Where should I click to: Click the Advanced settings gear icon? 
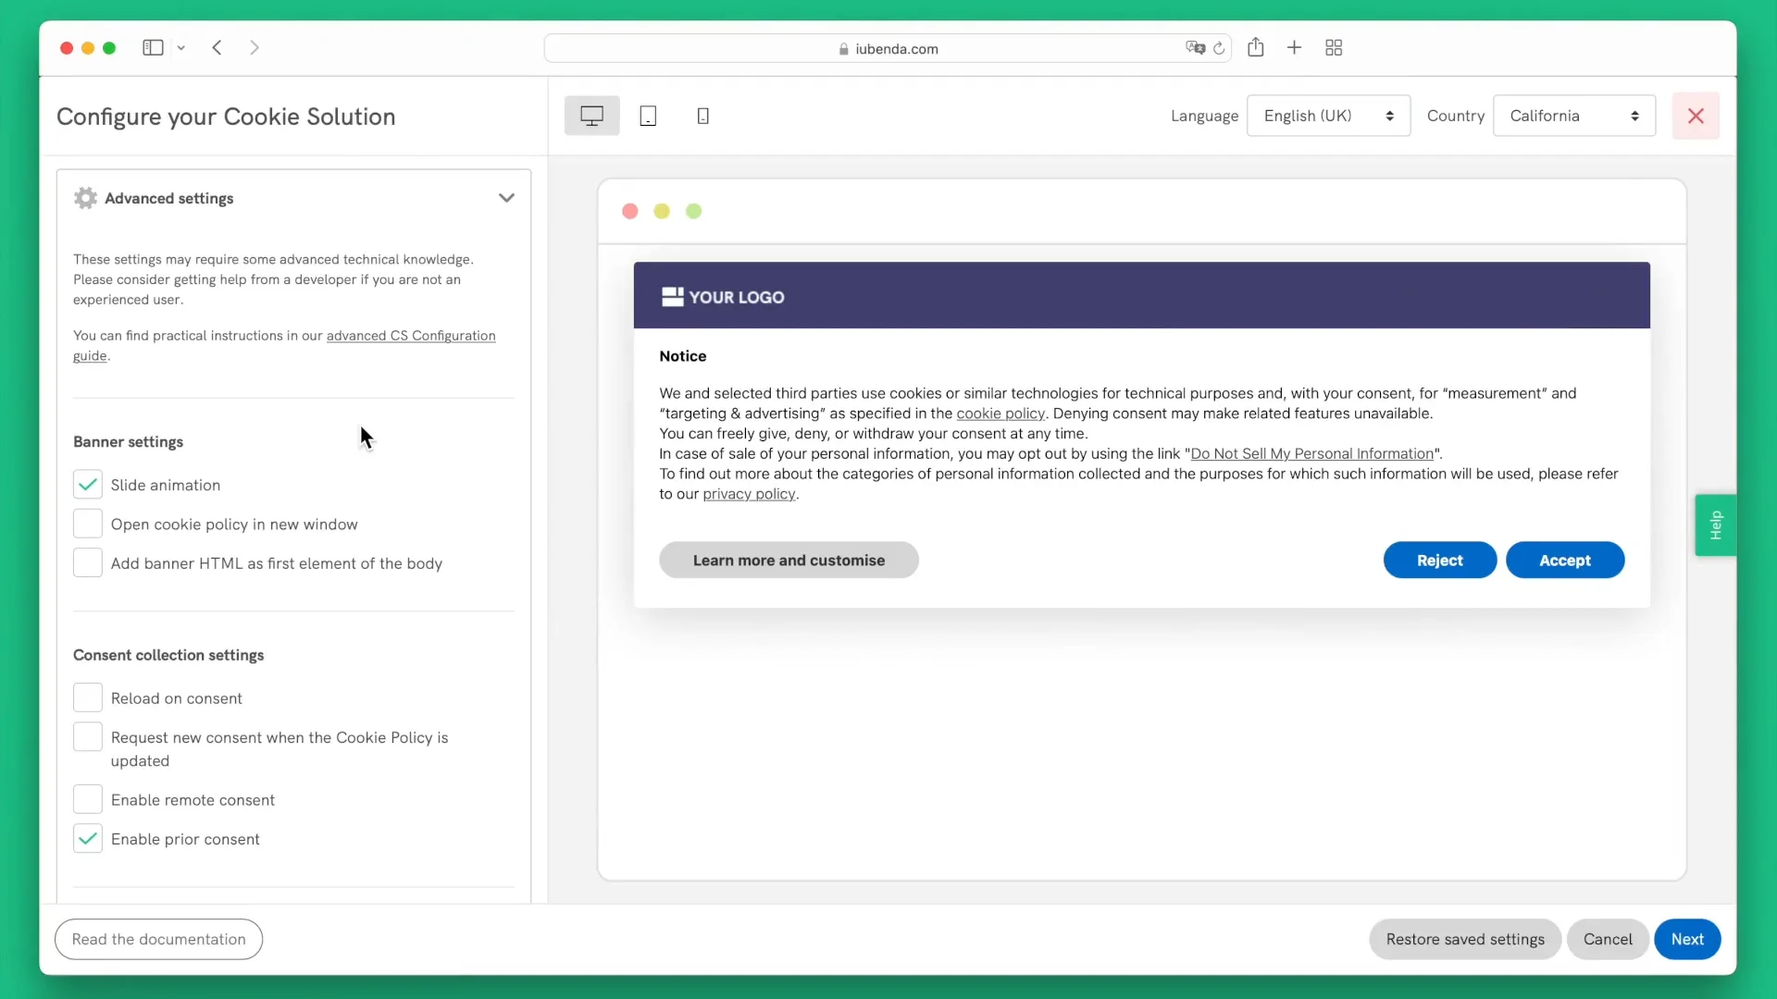[x=85, y=198]
